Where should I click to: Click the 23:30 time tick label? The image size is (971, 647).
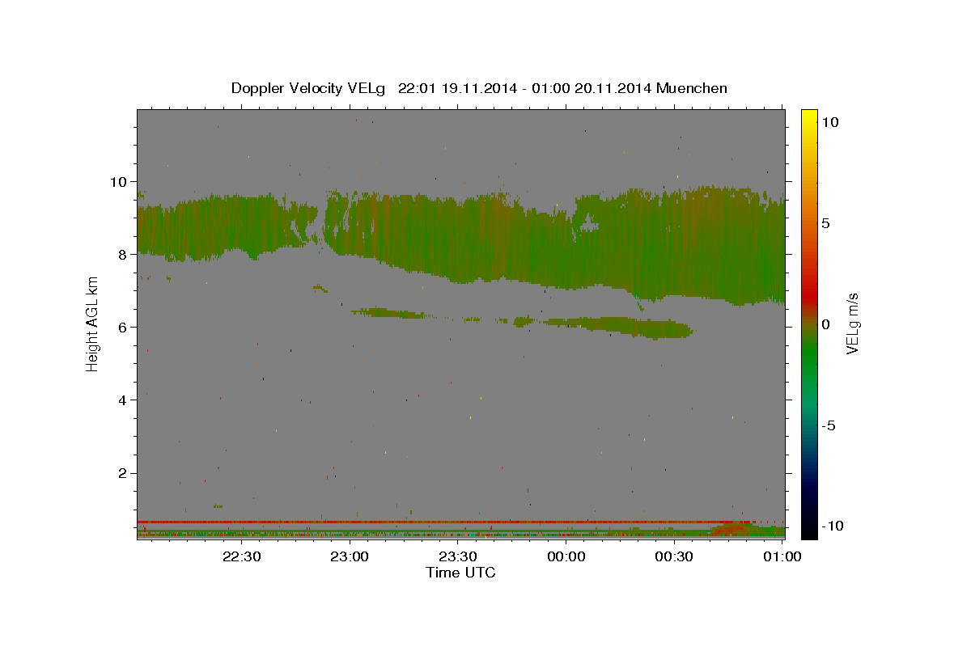tap(457, 556)
